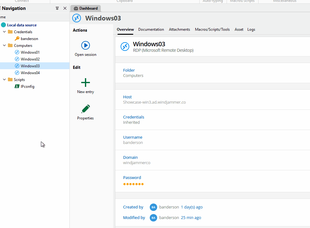Open the Attachments tab
This screenshot has height=228, width=310.
tap(179, 29)
